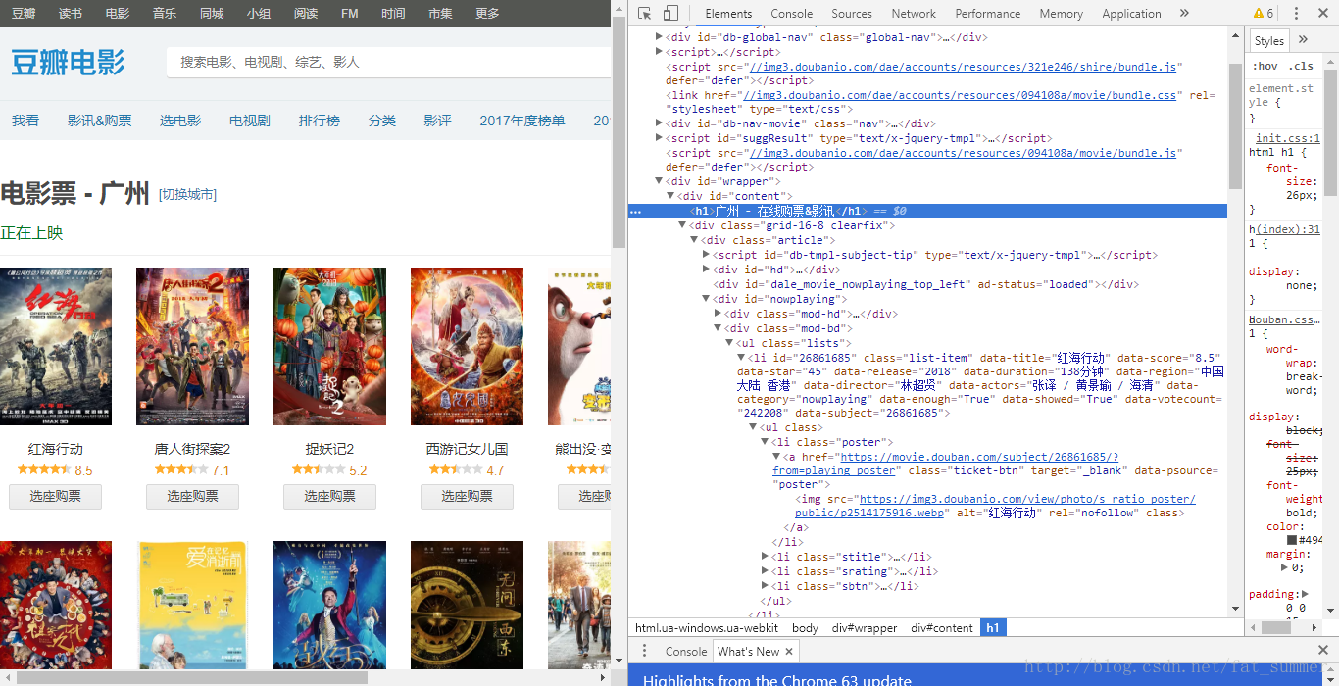Image resolution: width=1339 pixels, height=686 pixels.
Task: Switch to the Network tab
Action: (914, 14)
